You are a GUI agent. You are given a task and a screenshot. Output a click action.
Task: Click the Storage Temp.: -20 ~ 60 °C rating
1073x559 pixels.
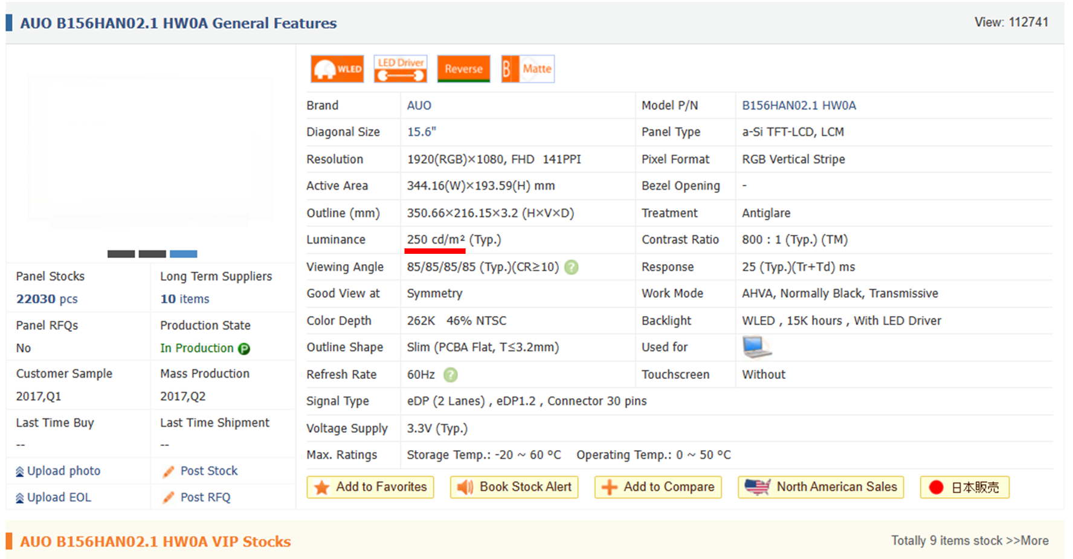coord(484,454)
